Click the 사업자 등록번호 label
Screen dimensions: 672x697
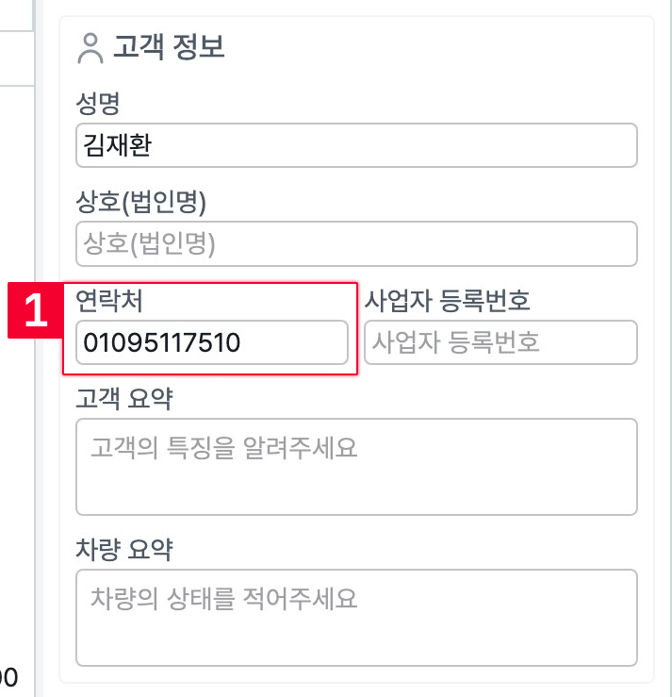pos(448,301)
